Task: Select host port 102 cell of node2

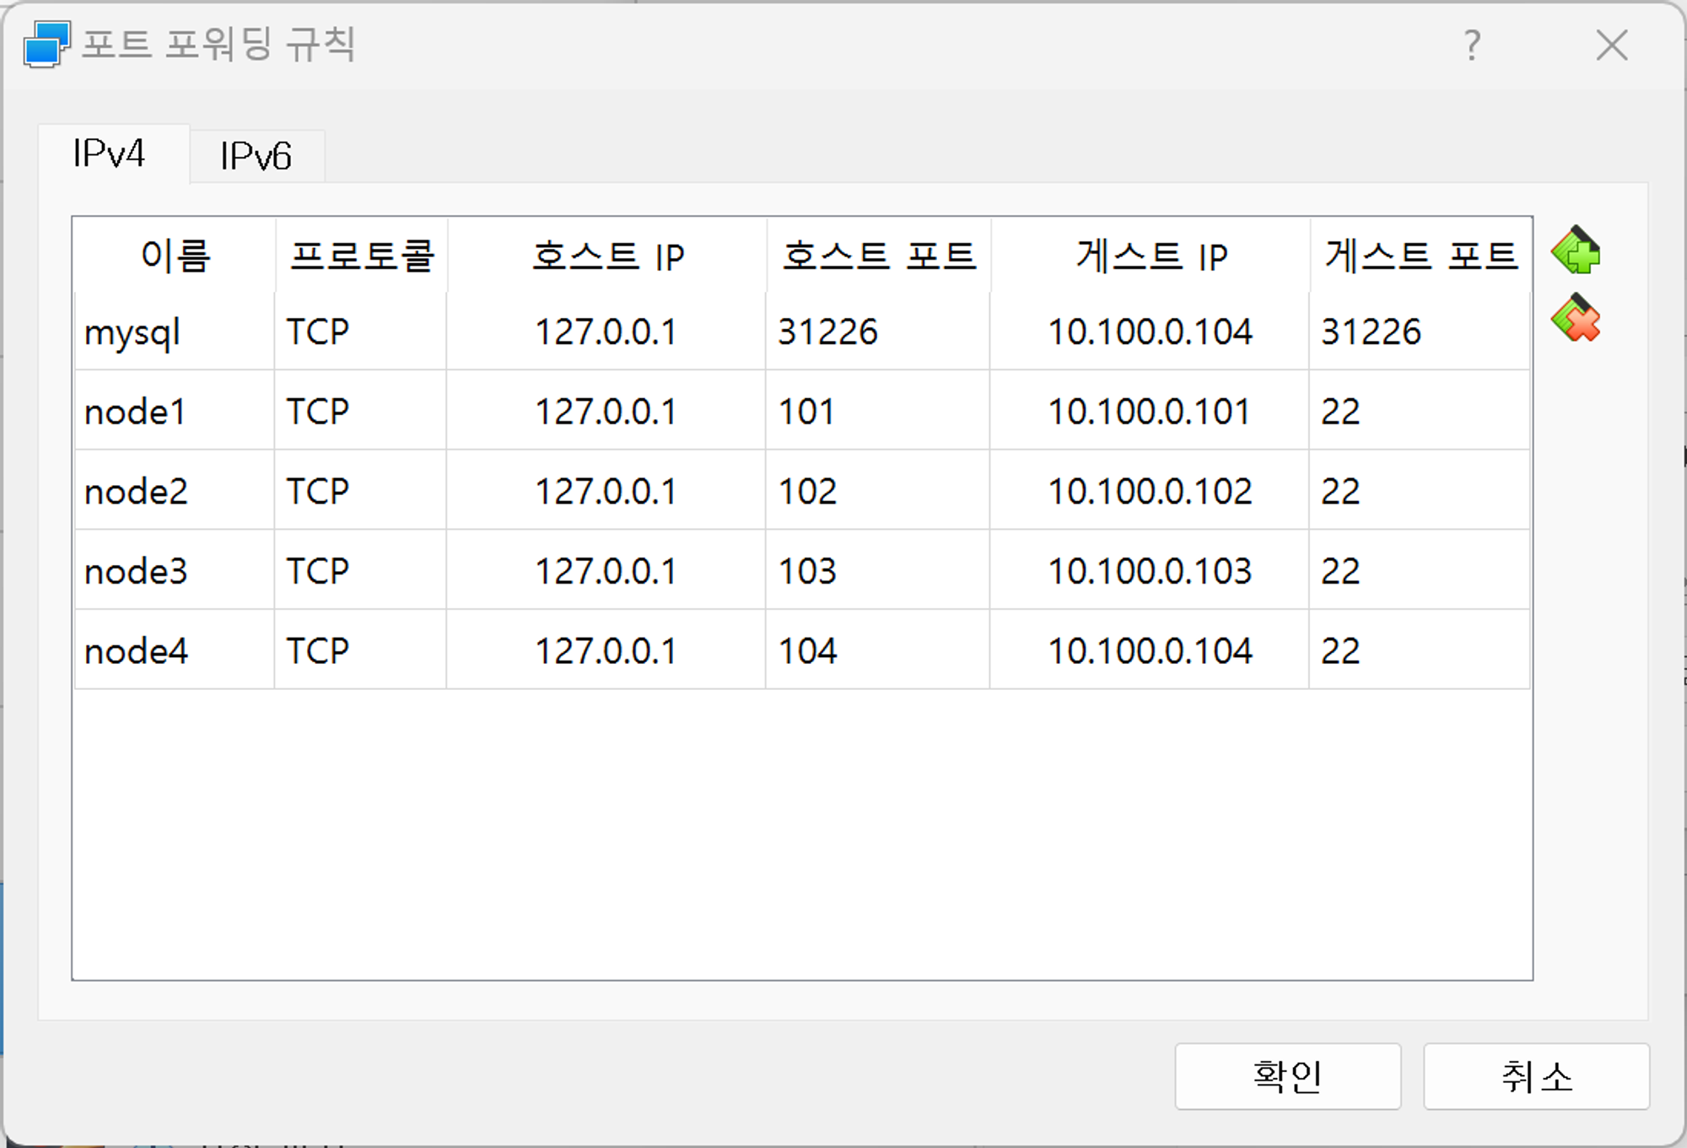Action: pos(807,492)
